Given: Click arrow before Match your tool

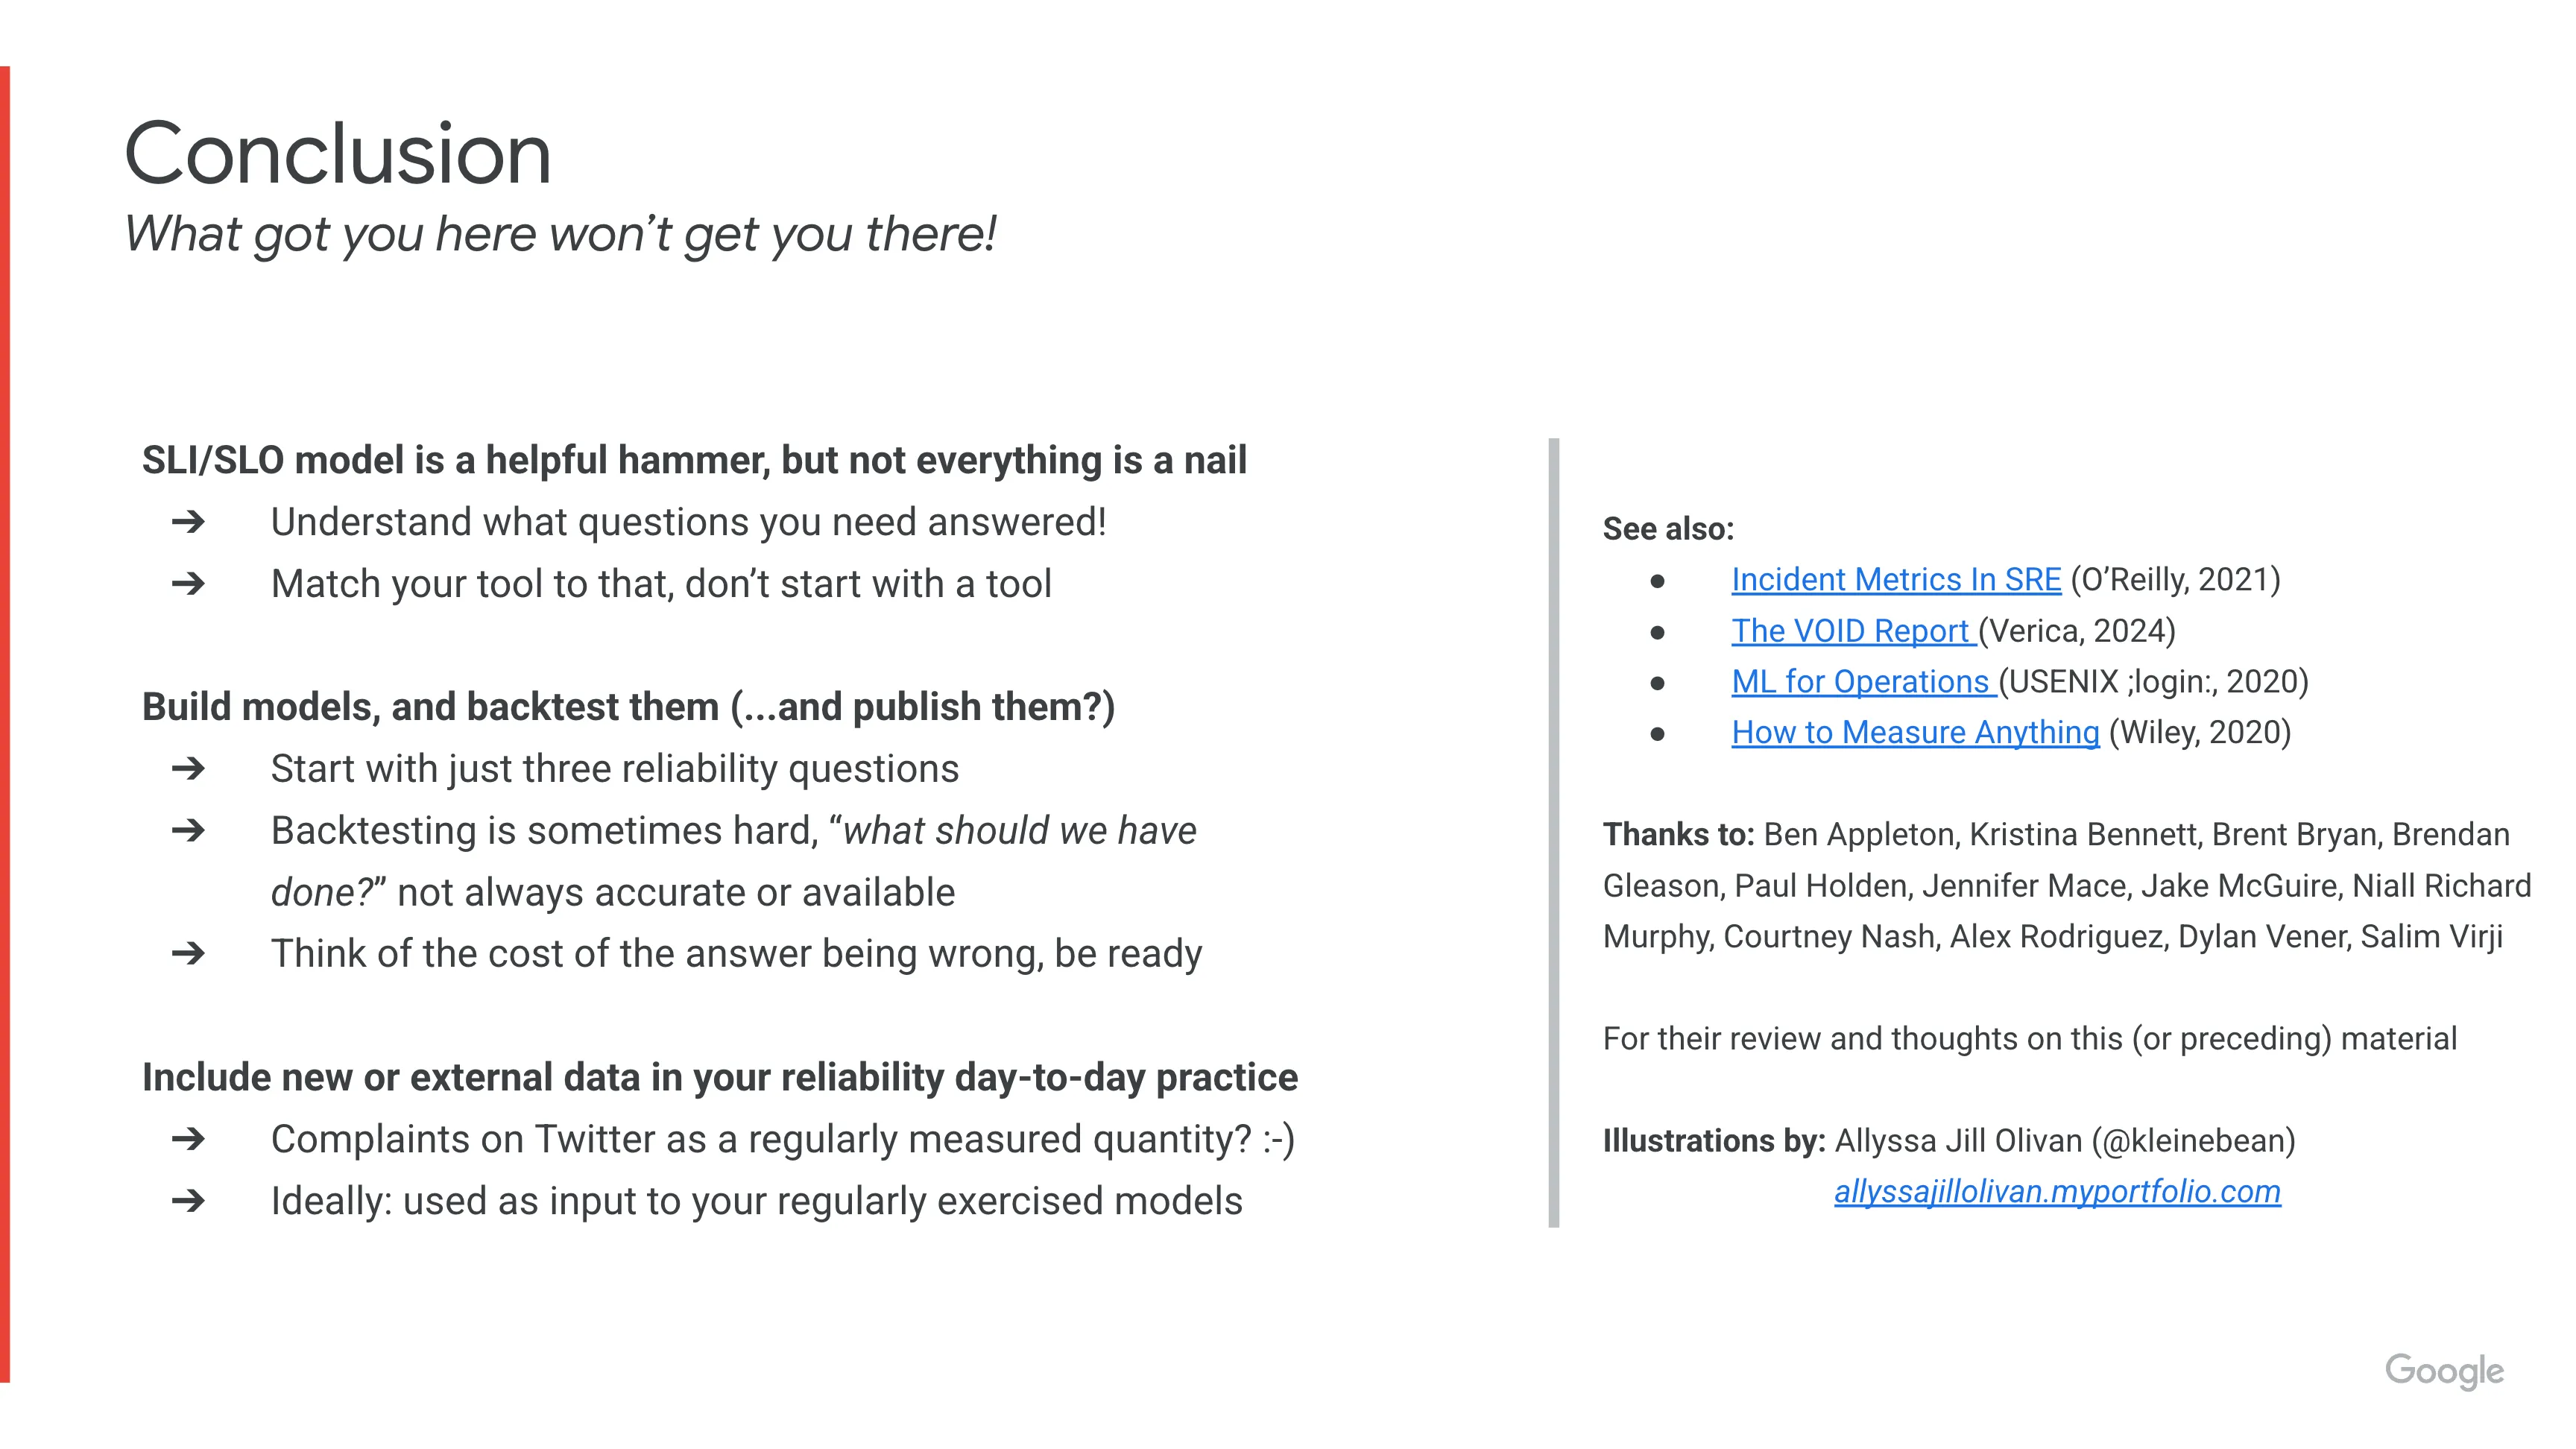Looking at the screenshot, I should click(188, 584).
